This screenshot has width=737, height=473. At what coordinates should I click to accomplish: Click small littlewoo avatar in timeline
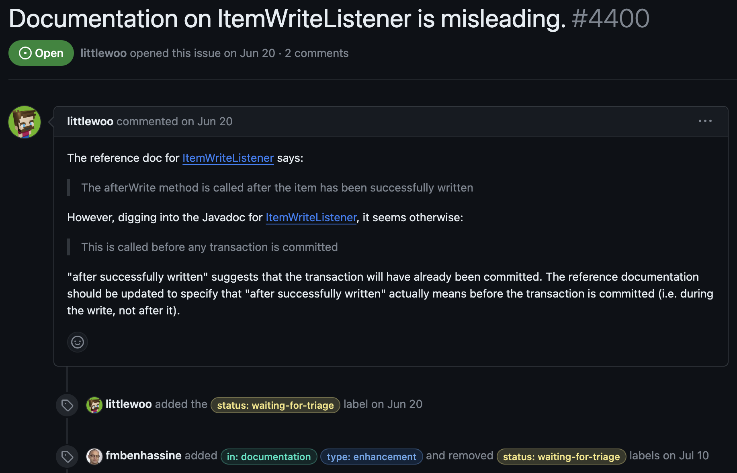(x=94, y=405)
